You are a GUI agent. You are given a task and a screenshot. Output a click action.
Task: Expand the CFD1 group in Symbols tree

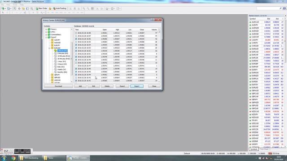(x=46, y=32)
